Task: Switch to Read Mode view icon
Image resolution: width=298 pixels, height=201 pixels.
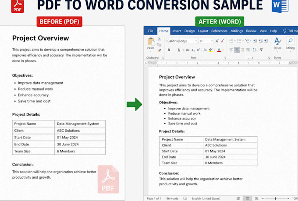Action: [x=238, y=198]
